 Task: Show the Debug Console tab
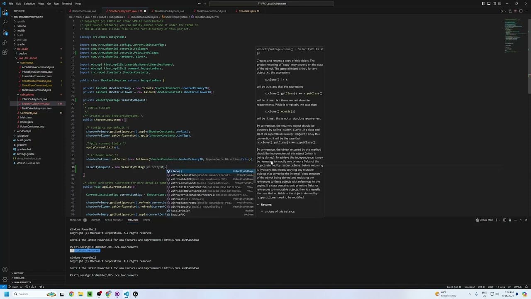tap(114, 220)
